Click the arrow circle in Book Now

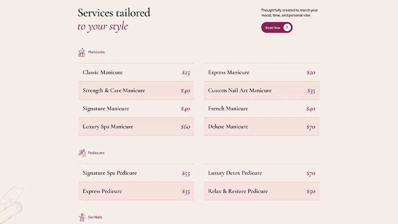287,27
